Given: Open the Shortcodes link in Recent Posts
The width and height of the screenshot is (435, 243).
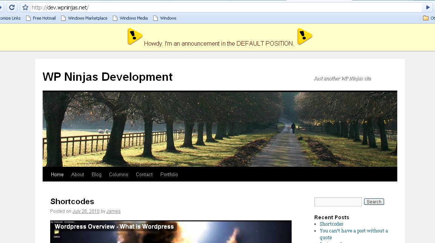Looking at the screenshot, I should click(331, 224).
